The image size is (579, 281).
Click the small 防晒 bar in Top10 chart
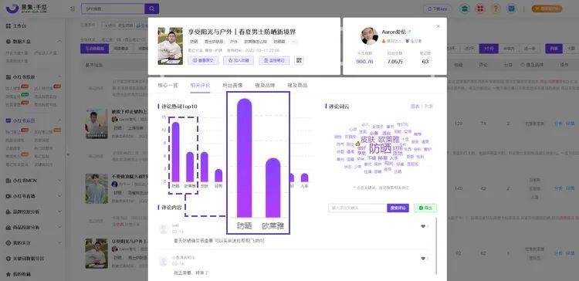175,152
